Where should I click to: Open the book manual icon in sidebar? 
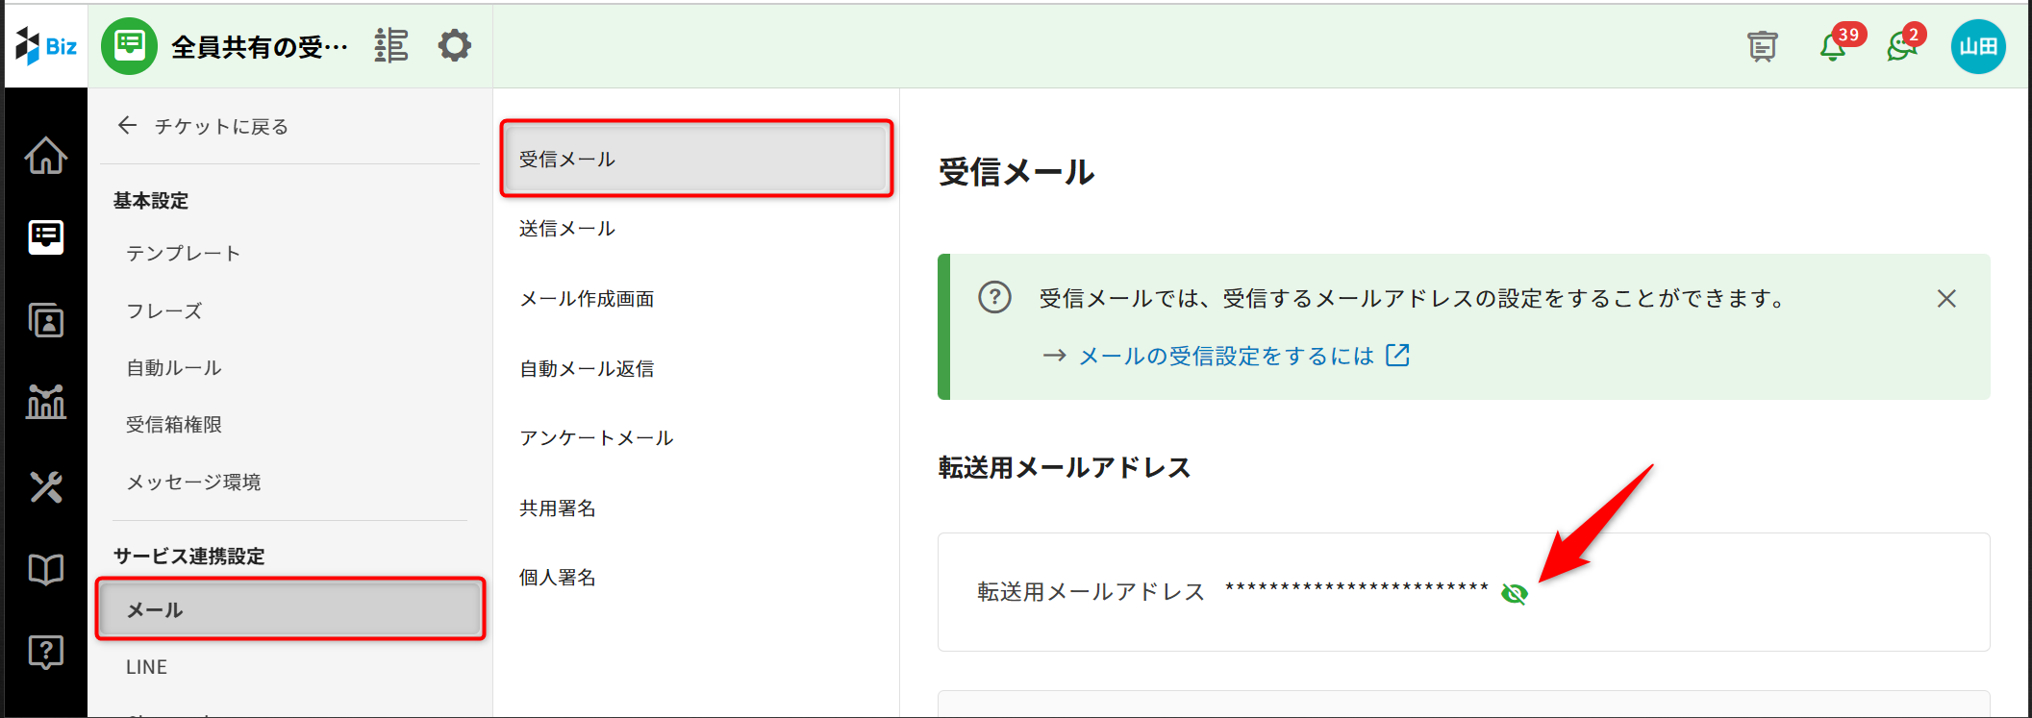pos(45,570)
